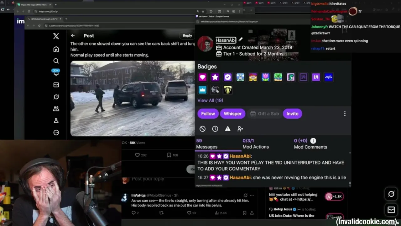Open Grok icon in X sidebar

(56, 97)
